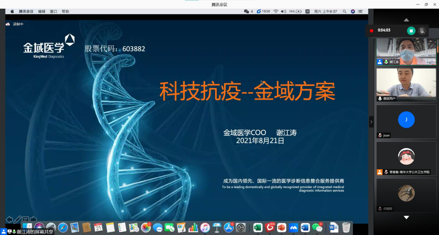Screen dimensions: 439x235
Task: Select joan's participant tile
Action: 406,121
